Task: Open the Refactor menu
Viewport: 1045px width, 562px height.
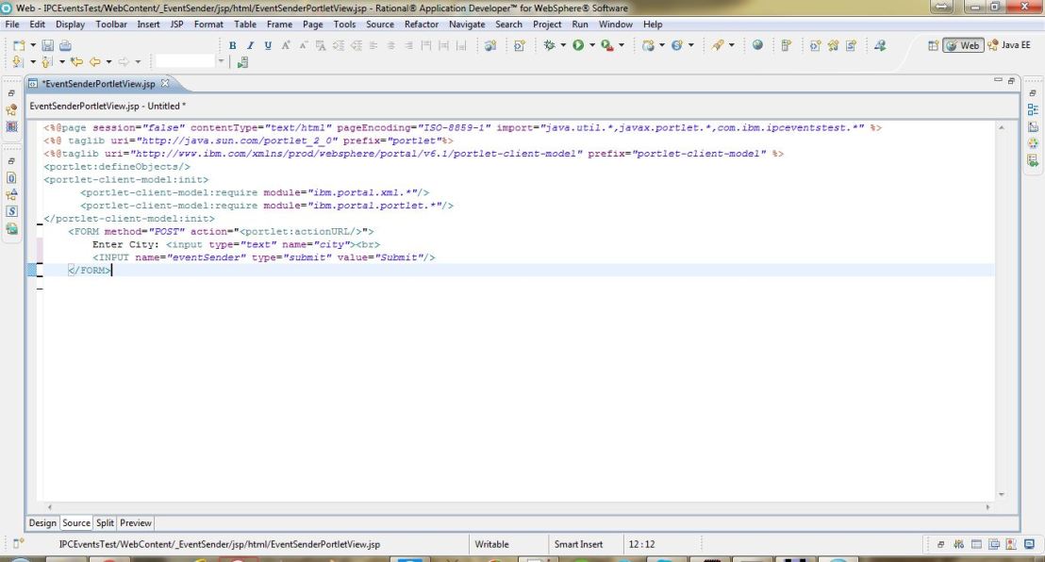Action: point(421,24)
